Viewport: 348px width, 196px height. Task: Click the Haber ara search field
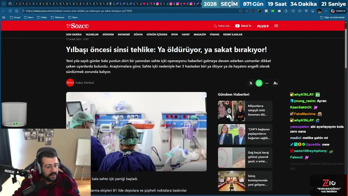pyautogui.click(x=222, y=26)
